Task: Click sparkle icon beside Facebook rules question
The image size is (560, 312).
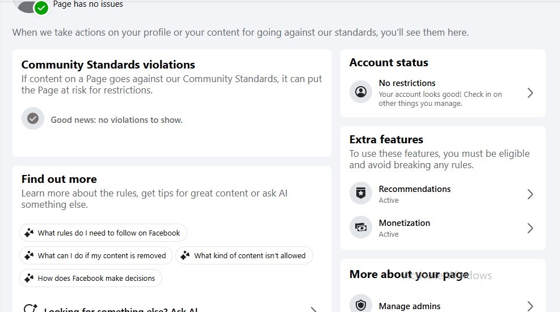Action: coord(29,233)
